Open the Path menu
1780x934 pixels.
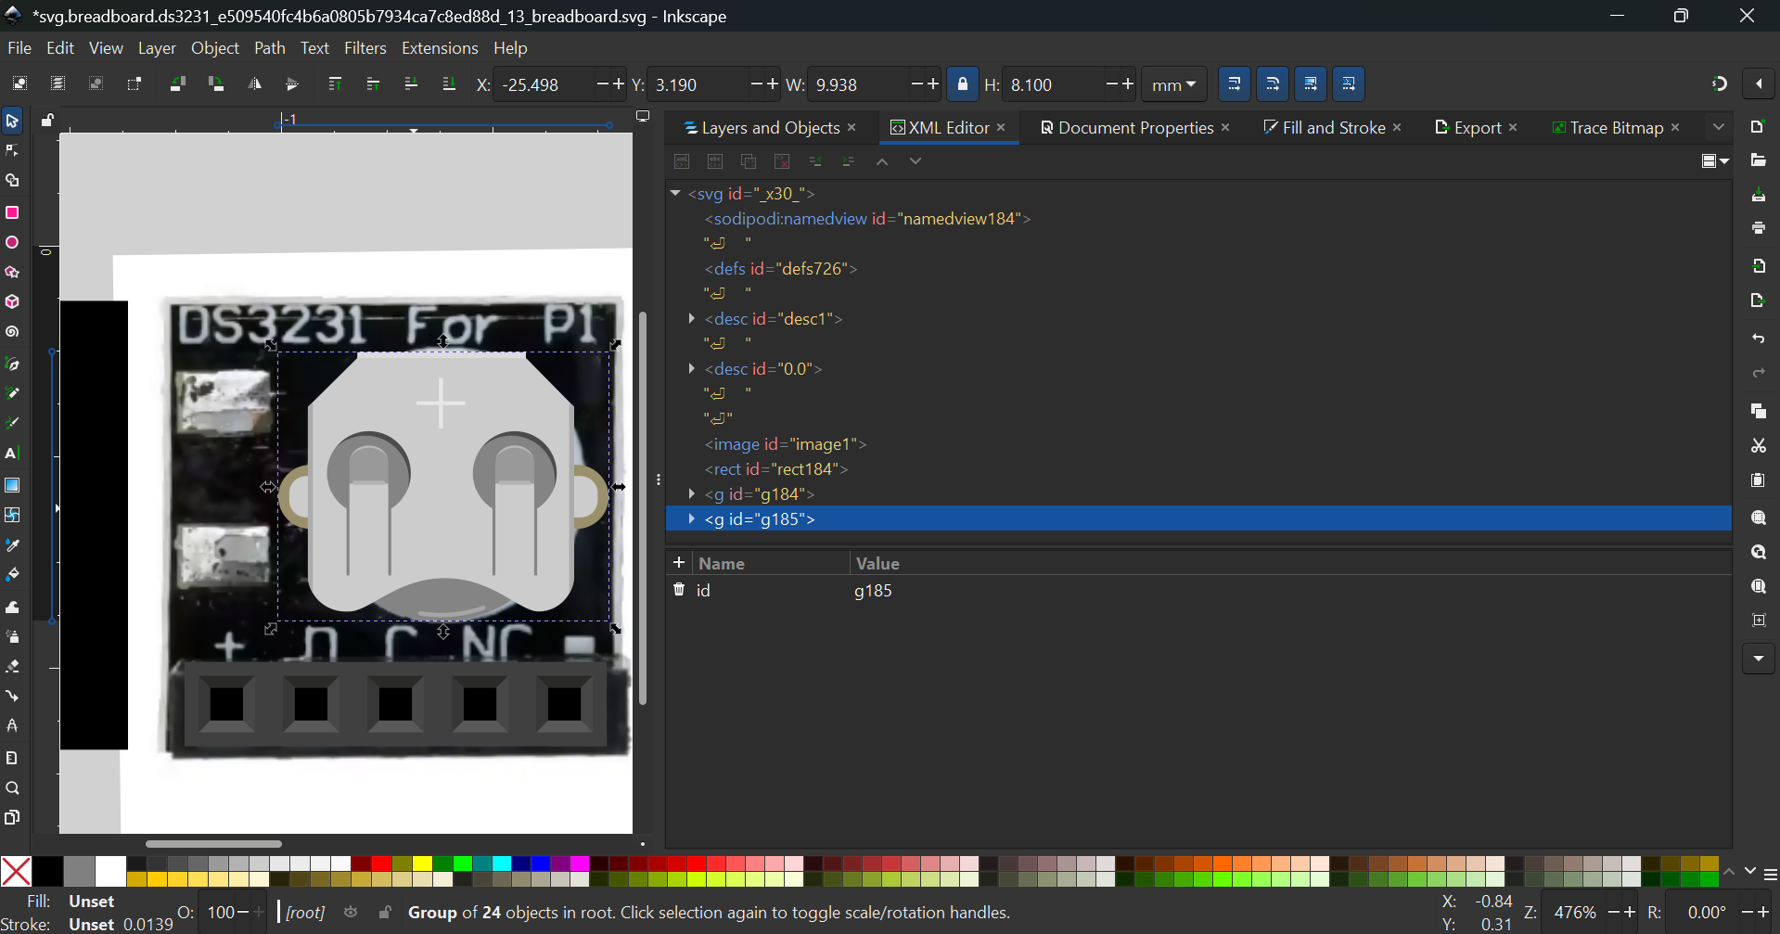(x=269, y=48)
